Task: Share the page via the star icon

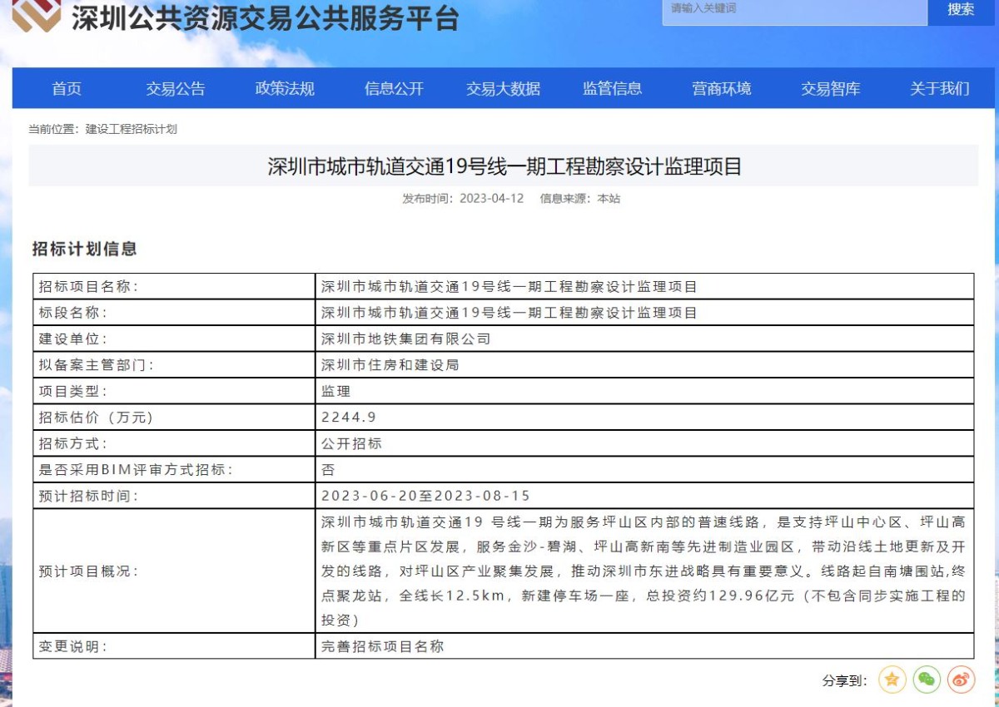Action: coord(892,680)
